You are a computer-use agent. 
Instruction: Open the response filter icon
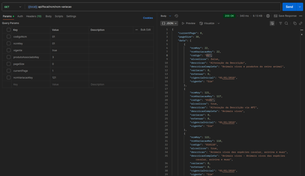point(281,23)
